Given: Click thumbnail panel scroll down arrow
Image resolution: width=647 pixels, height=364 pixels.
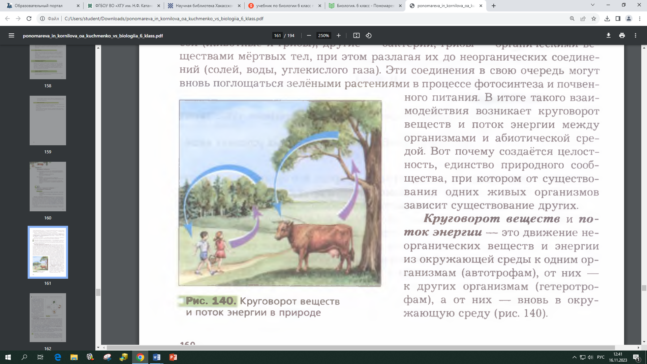Looking at the screenshot, I should pos(98,347).
